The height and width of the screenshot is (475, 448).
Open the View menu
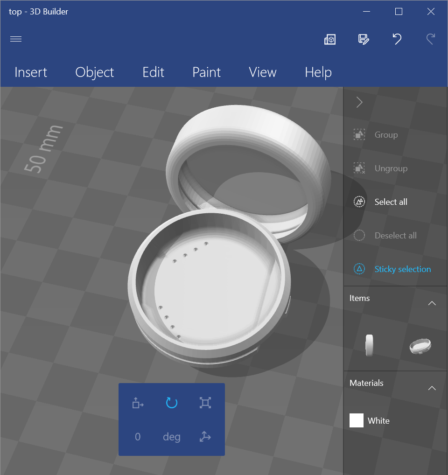(263, 72)
